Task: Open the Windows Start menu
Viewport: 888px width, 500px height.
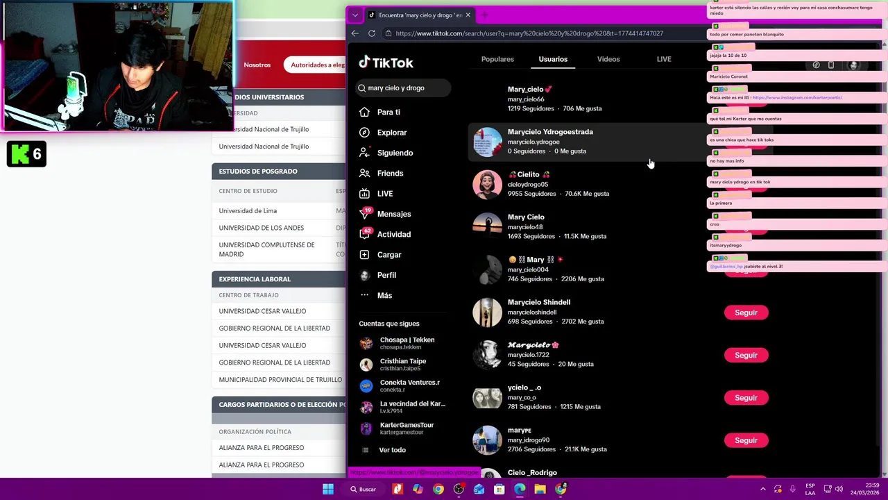Action: pos(328,489)
